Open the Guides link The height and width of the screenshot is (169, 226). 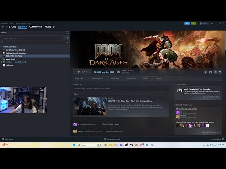[x=145, y=79]
